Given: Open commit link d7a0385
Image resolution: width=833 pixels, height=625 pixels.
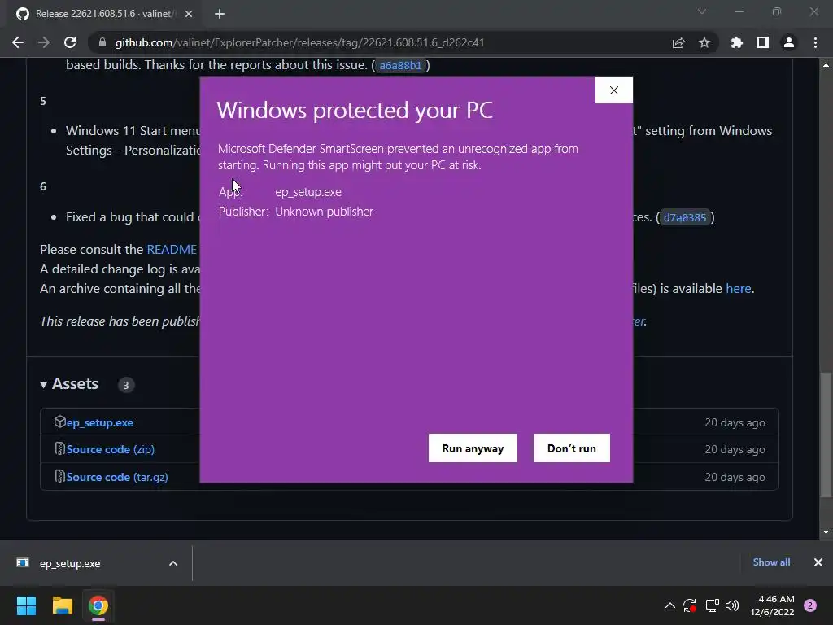Looking at the screenshot, I should 685,217.
